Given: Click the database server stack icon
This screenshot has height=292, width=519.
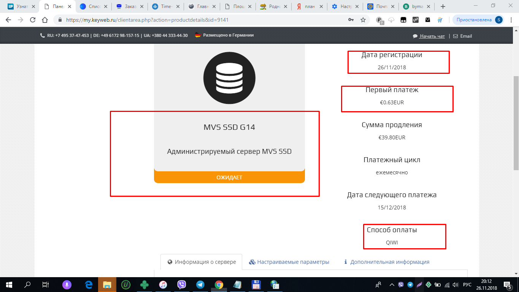Looking at the screenshot, I should coord(229,78).
